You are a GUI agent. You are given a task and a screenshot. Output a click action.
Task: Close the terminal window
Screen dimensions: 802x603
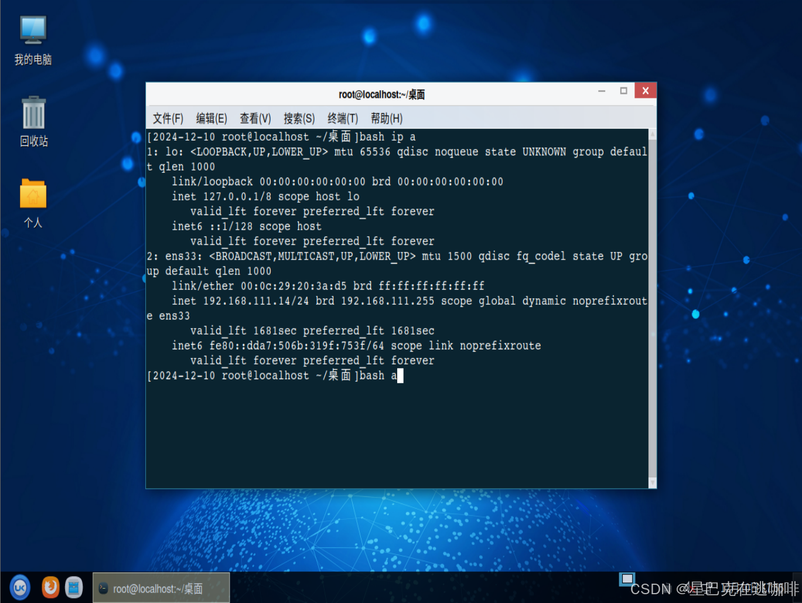(645, 91)
